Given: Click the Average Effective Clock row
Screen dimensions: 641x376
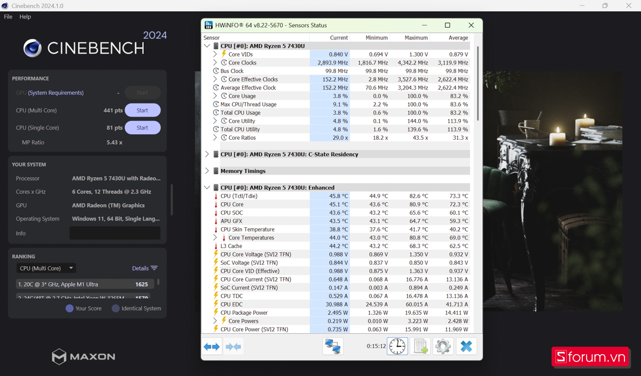Looking at the screenshot, I should pyautogui.click(x=336, y=87).
